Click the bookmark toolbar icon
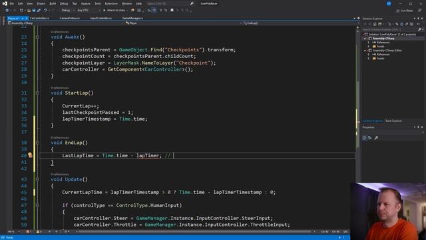The height and width of the screenshot is (240, 426). (x=172, y=11)
